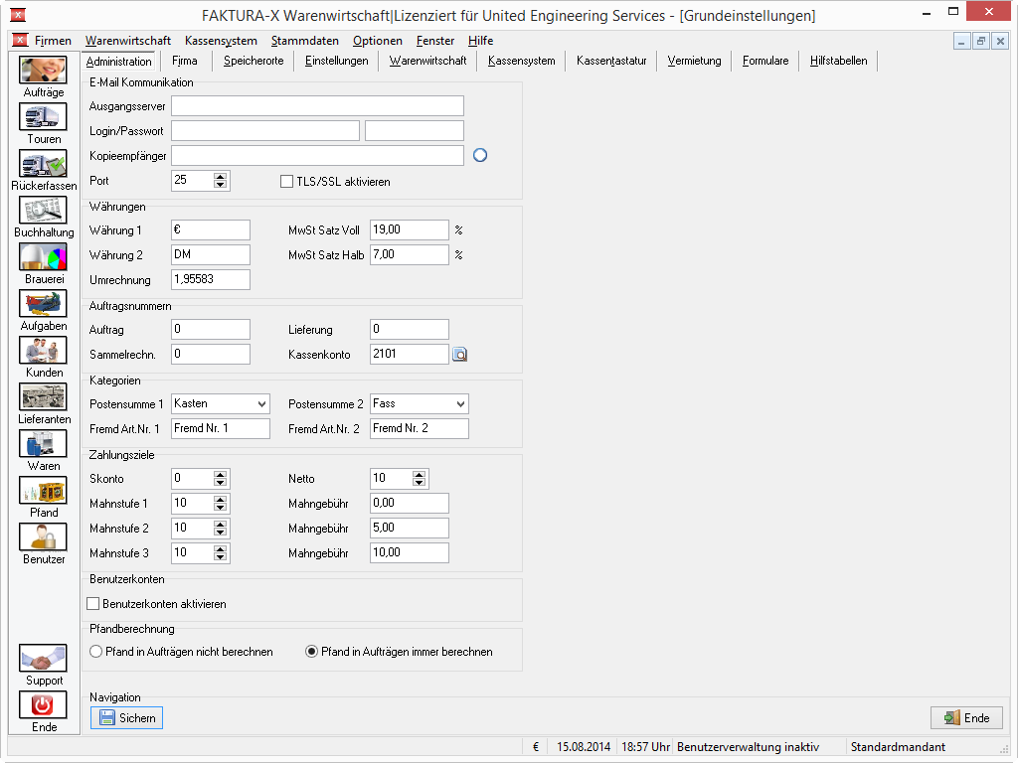
Task: Open the Waren sidebar icon
Action: 43,444
